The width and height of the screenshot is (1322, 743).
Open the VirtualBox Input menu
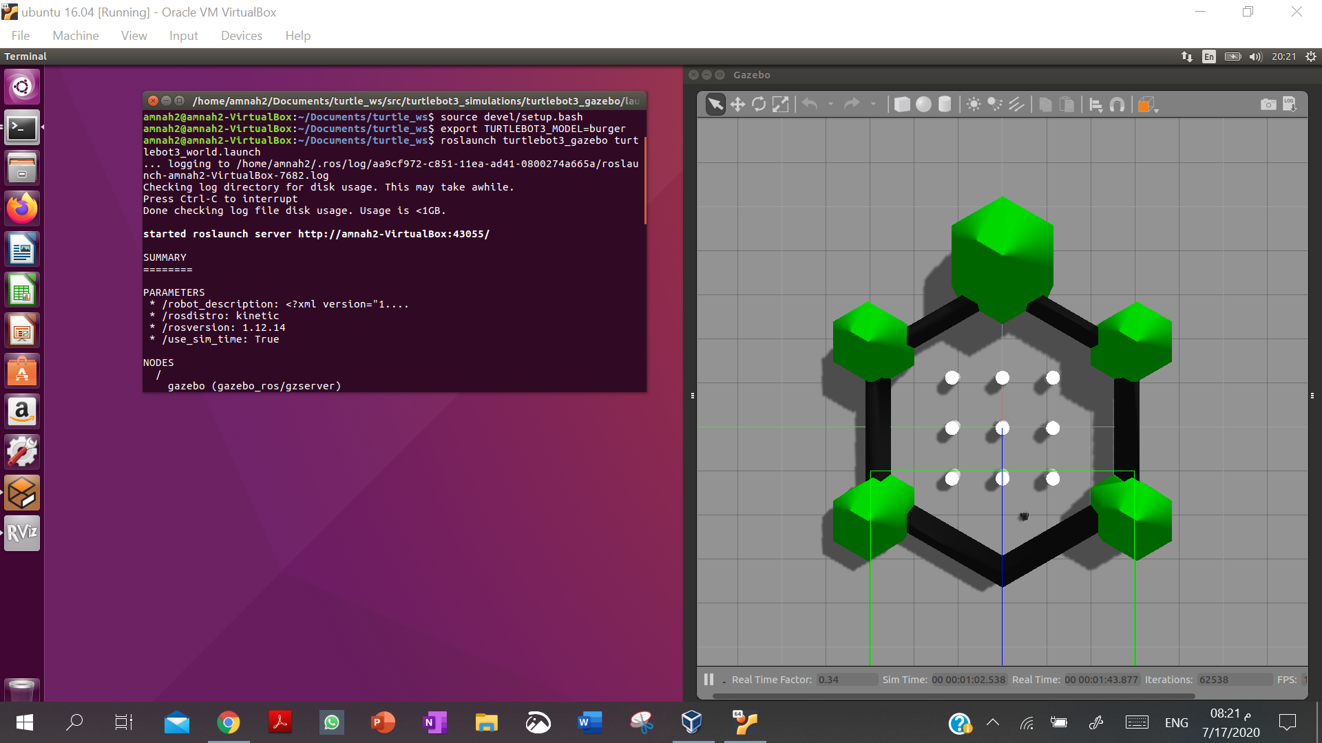(184, 36)
